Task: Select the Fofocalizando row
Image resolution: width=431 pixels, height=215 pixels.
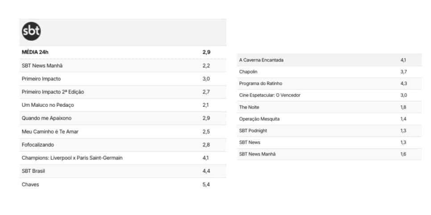Action: (x=123, y=145)
